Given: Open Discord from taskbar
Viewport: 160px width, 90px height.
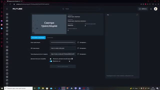Looking at the screenshot, I should [80, 88].
